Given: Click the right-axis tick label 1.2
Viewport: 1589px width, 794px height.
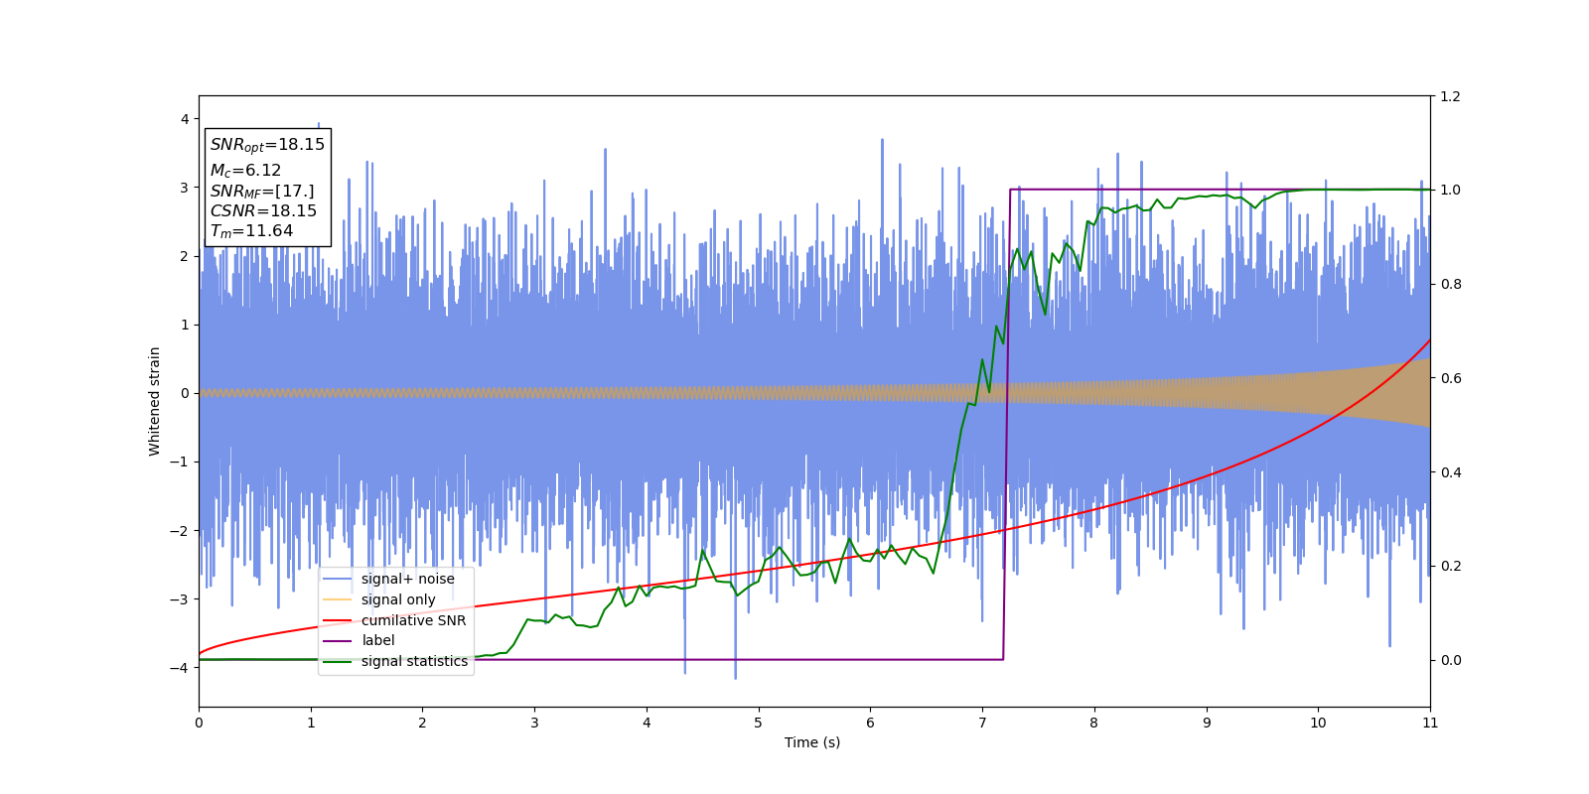Looking at the screenshot, I should (x=1451, y=96).
